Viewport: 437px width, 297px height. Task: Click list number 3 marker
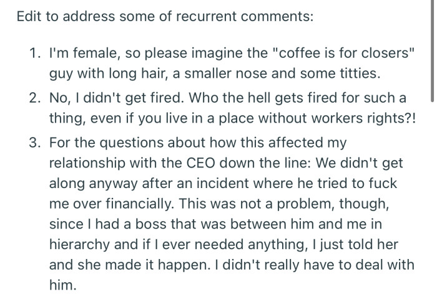(x=34, y=142)
